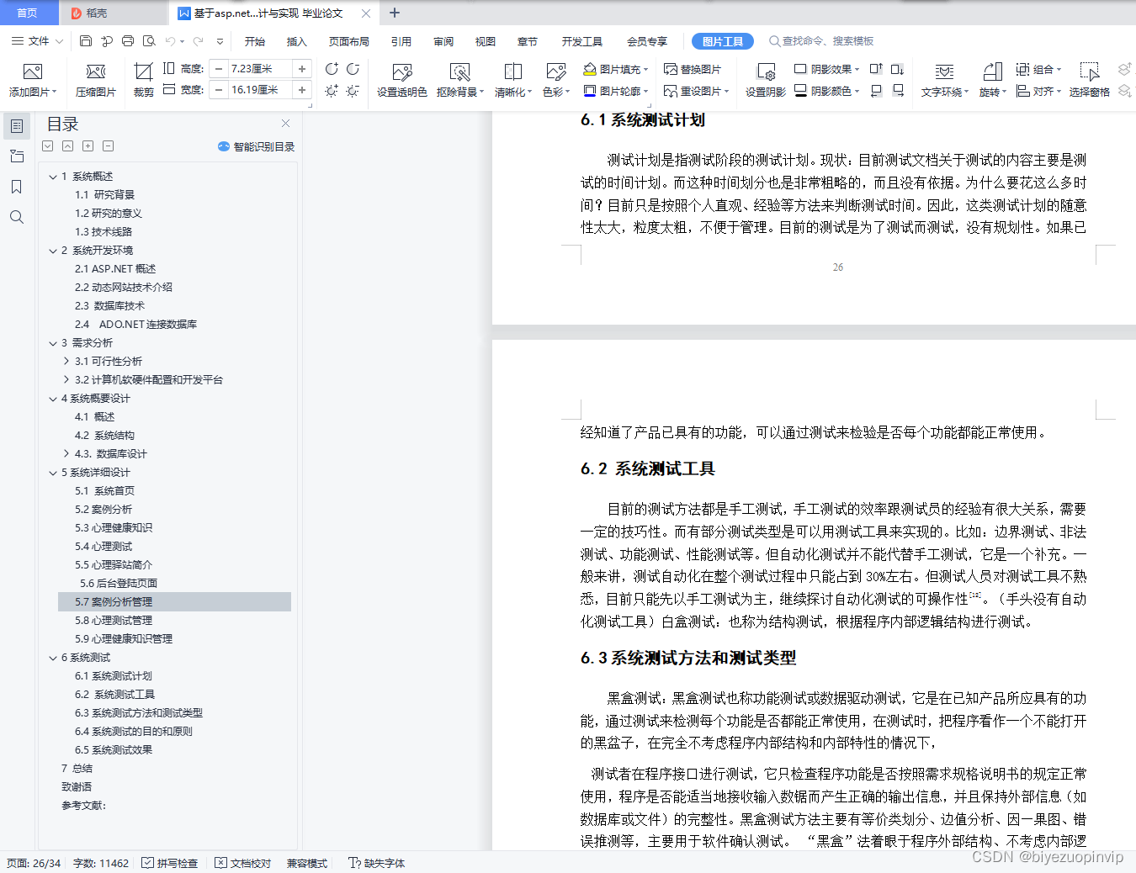Enable 拼写检查 spell check in status bar
This screenshot has height=873, width=1136.
pyautogui.click(x=169, y=863)
